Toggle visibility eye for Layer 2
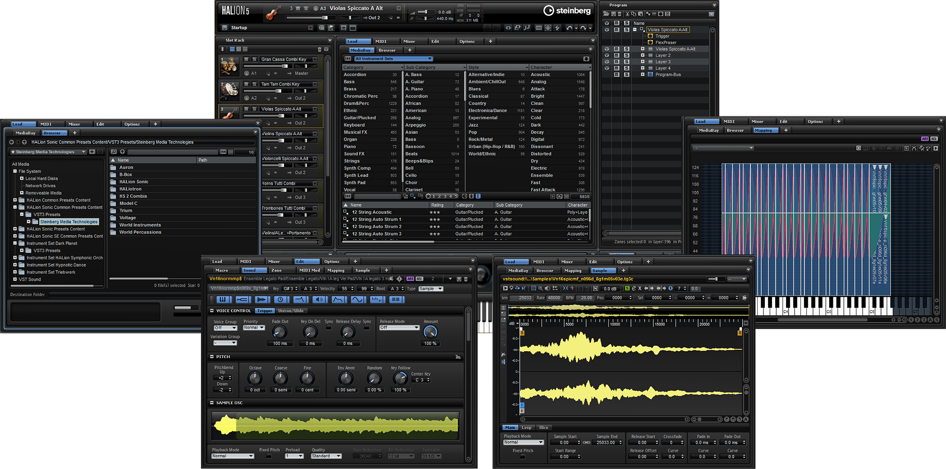The width and height of the screenshot is (946, 469). click(x=607, y=55)
